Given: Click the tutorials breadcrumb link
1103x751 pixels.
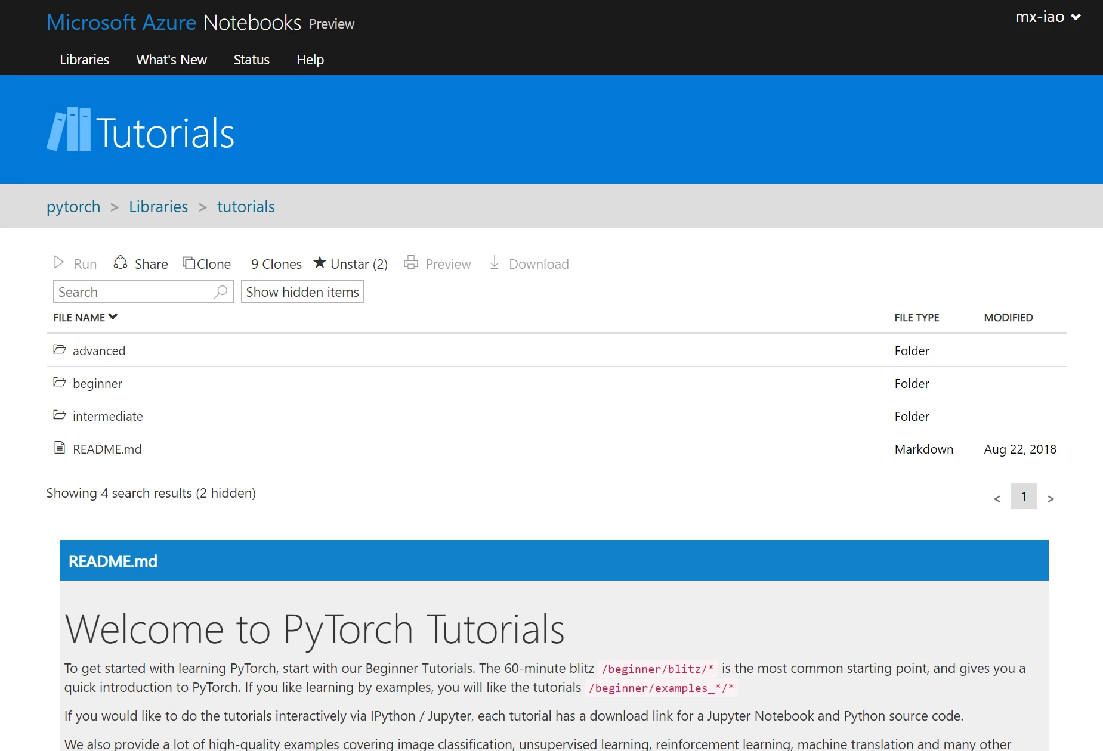Looking at the screenshot, I should pyautogui.click(x=246, y=207).
